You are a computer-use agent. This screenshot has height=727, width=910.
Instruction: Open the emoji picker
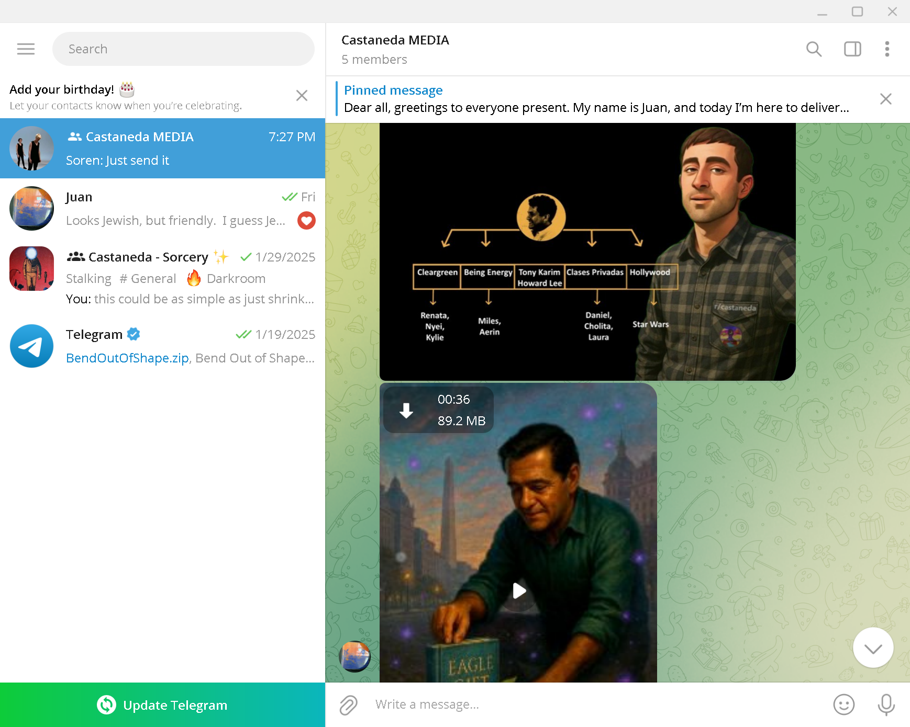pyautogui.click(x=844, y=705)
